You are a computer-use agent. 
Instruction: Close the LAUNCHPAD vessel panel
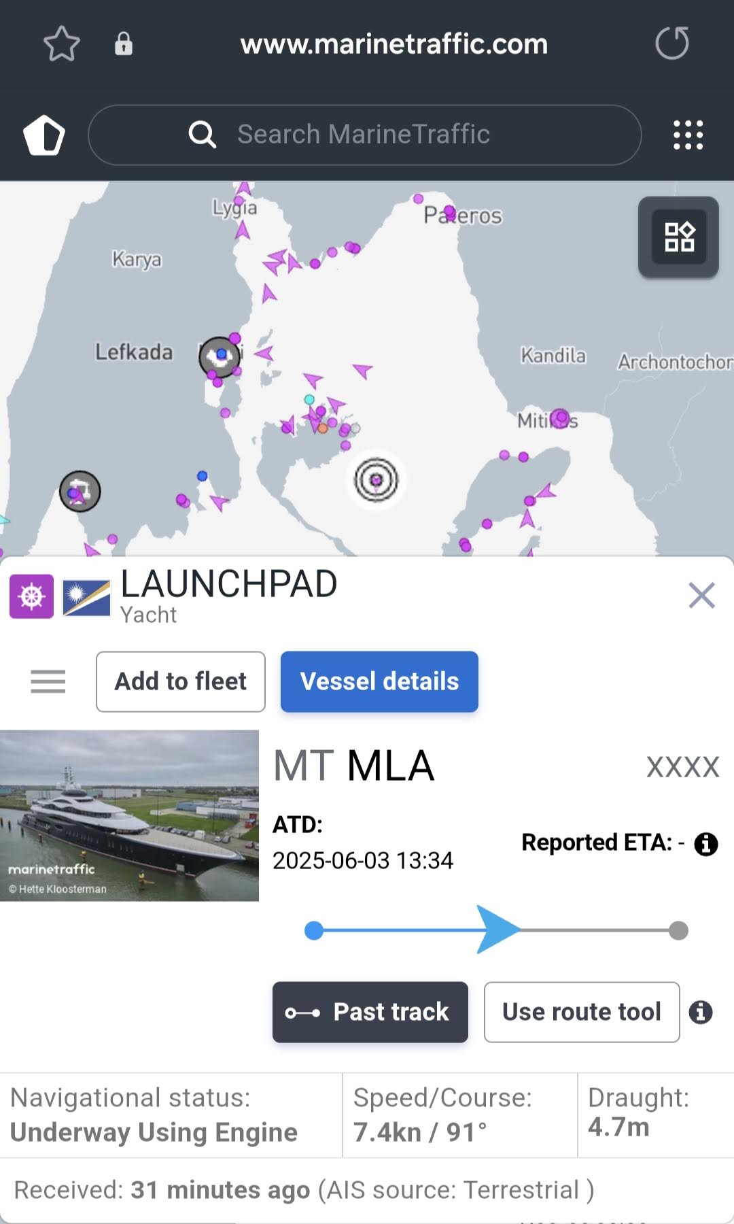tap(701, 596)
